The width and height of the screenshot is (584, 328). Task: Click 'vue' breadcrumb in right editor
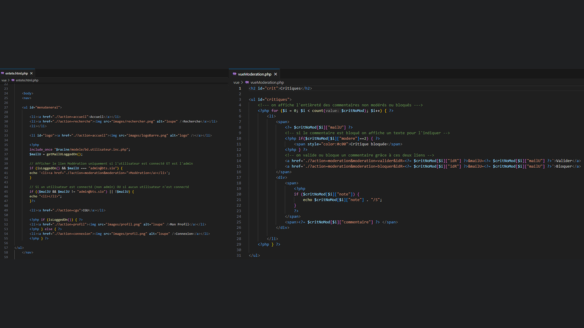pos(236,82)
